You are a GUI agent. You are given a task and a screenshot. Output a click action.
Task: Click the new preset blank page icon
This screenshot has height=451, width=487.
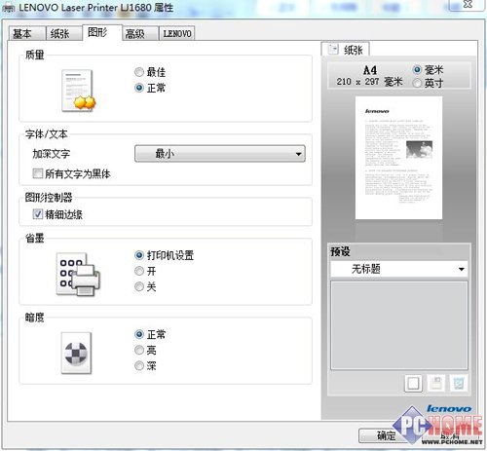click(413, 384)
